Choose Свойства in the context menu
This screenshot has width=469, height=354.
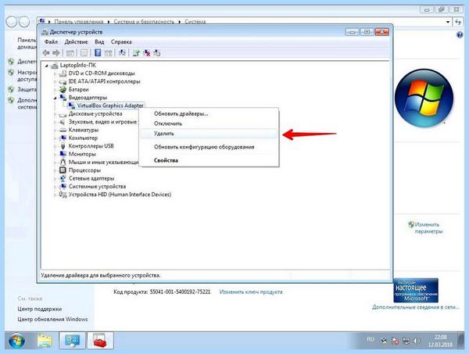click(x=209, y=160)
